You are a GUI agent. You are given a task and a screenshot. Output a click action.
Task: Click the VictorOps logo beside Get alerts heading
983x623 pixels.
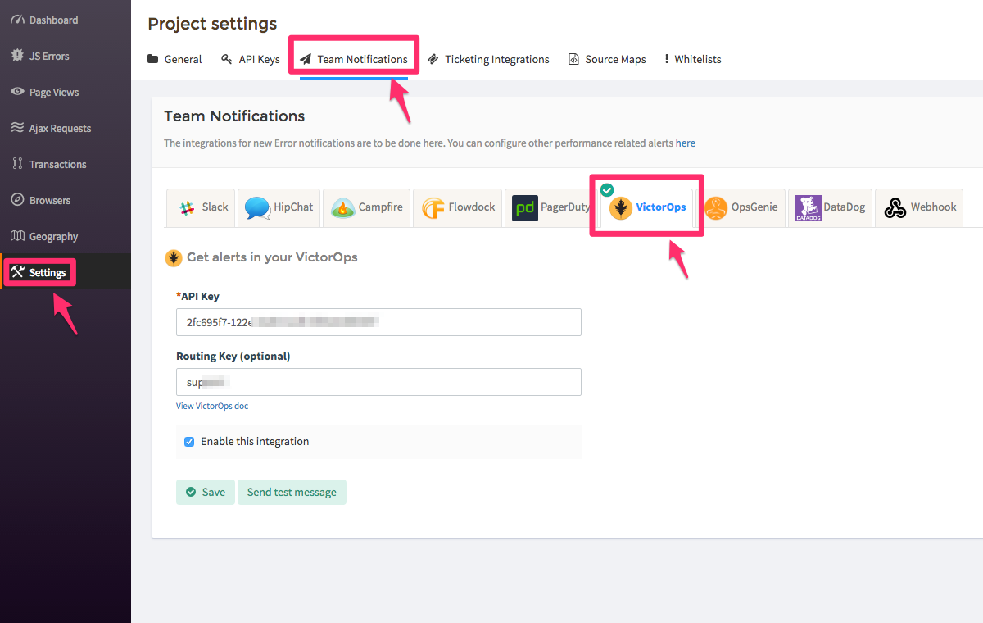[174, 257]
